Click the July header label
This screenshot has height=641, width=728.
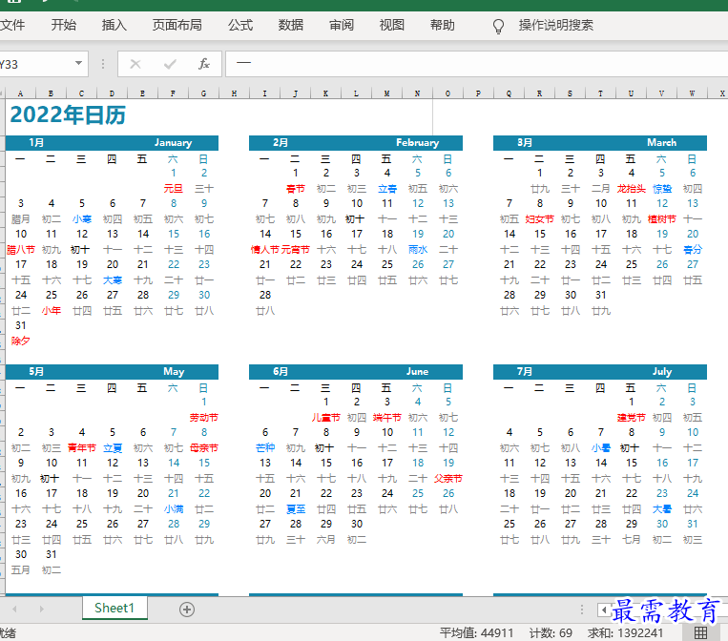tap(662, 371)
